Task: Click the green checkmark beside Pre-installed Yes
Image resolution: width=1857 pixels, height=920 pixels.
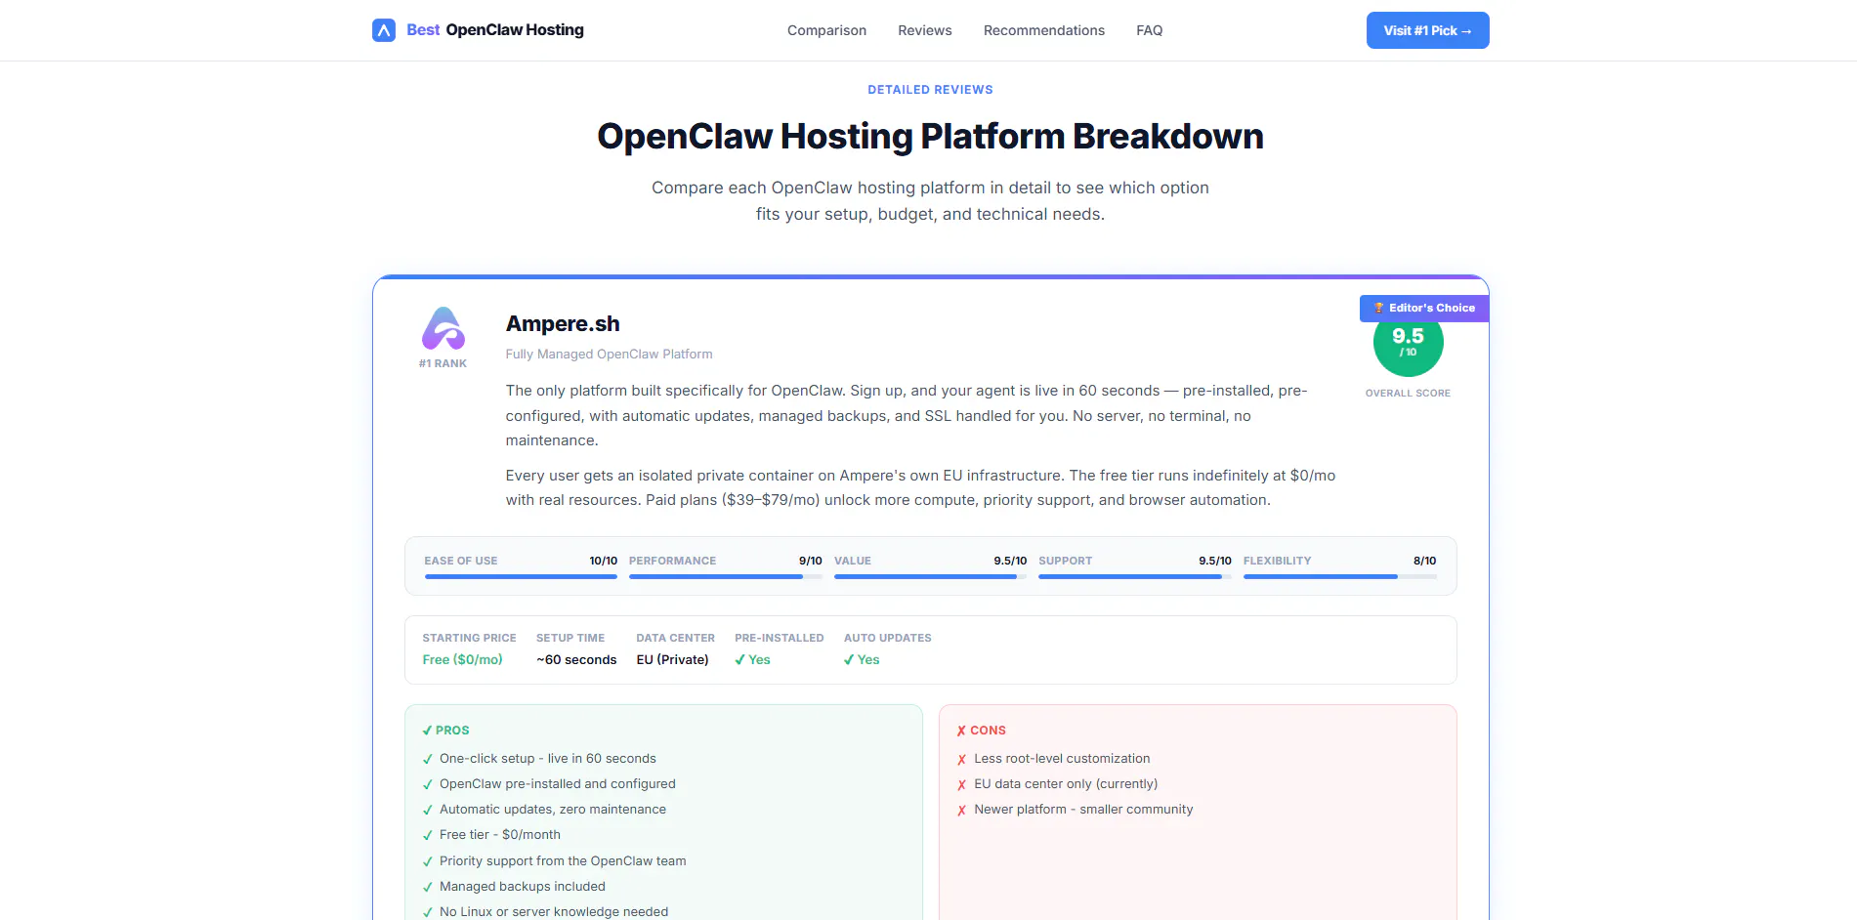Action: [739, 660]
